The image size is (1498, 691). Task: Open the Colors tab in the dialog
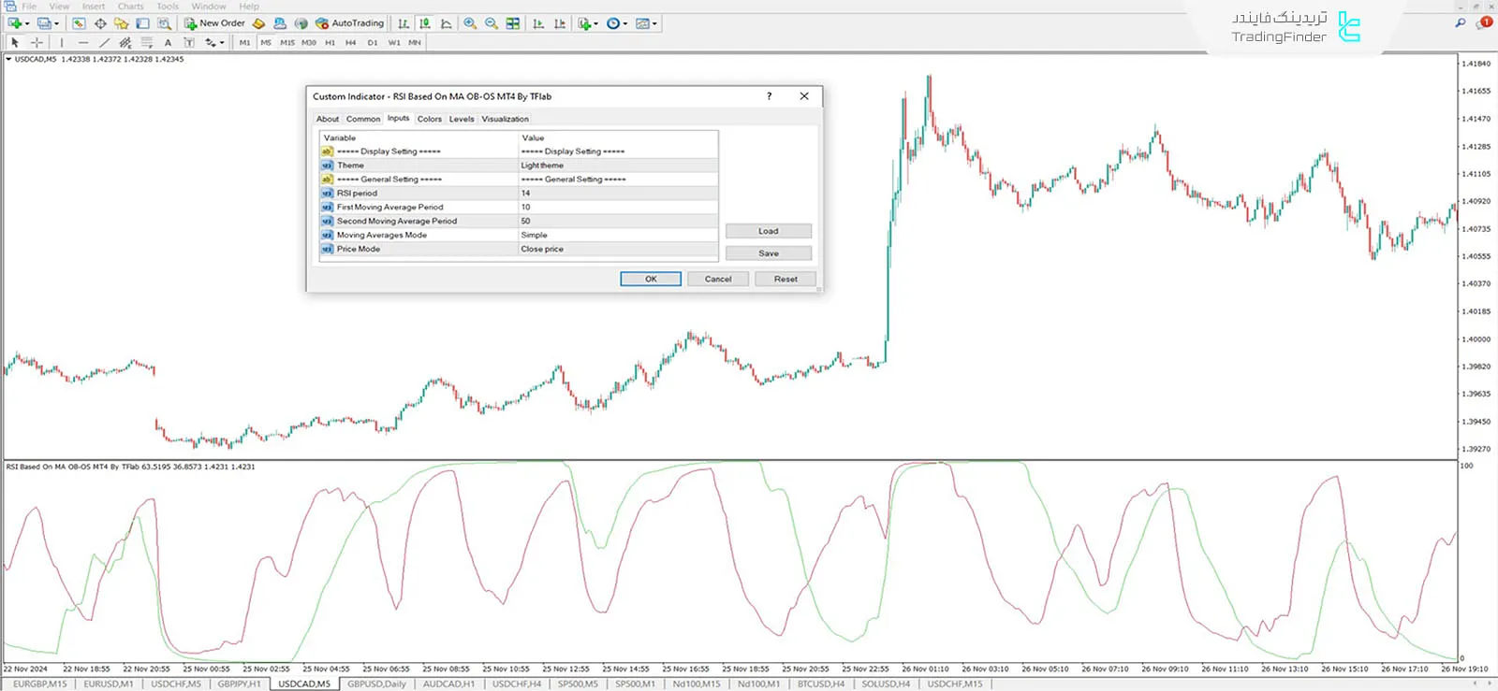pos(429,119)
